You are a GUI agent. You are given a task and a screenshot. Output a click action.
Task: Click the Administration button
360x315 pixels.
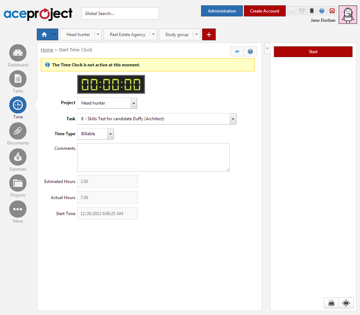click(x=222, y=11)
